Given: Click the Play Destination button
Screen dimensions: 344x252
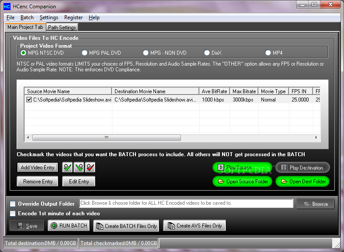Looking at the screenshot, I should pos(303,168).
